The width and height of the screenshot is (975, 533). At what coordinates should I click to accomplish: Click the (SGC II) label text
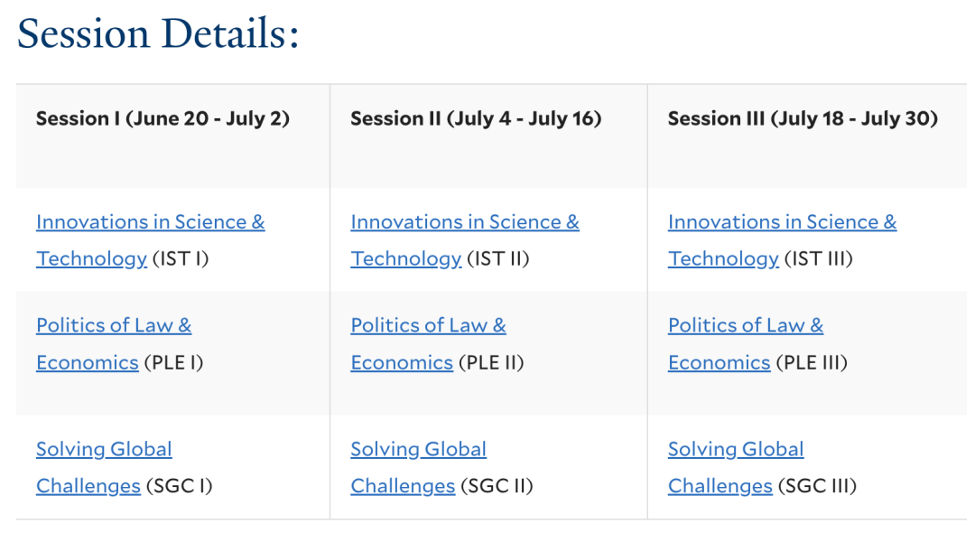[x=497, y=486]
